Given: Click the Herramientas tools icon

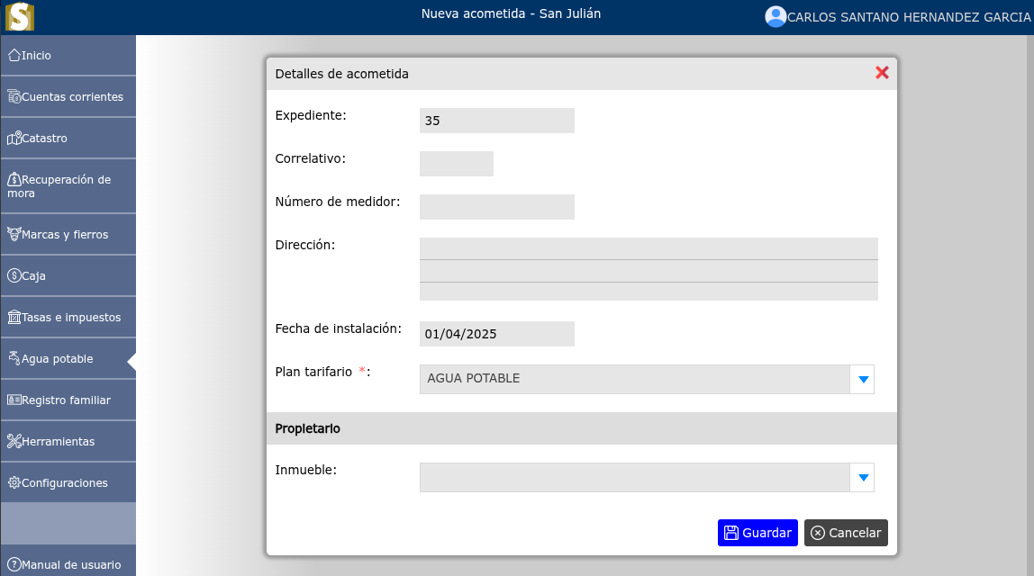Looking at the screenshot, I should coord(14,441).
